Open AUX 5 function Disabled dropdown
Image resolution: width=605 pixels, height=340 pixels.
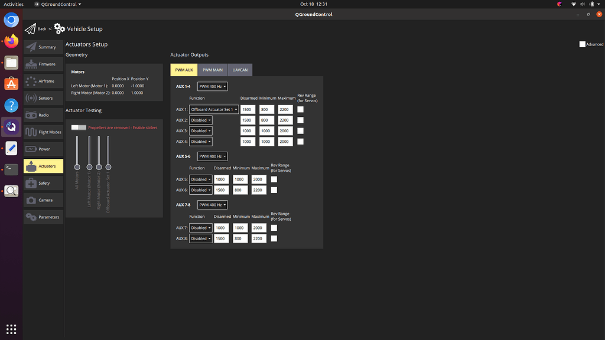click(200, 179)
